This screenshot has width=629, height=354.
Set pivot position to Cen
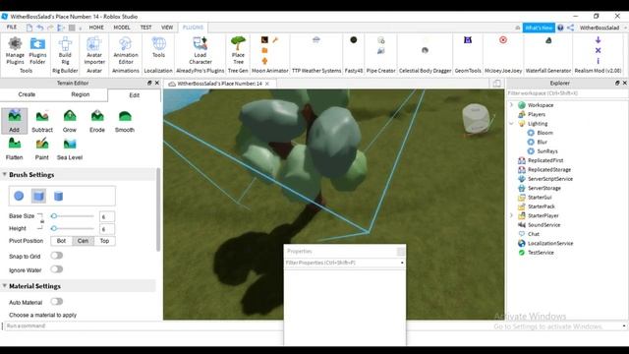(x=83, y=241)
